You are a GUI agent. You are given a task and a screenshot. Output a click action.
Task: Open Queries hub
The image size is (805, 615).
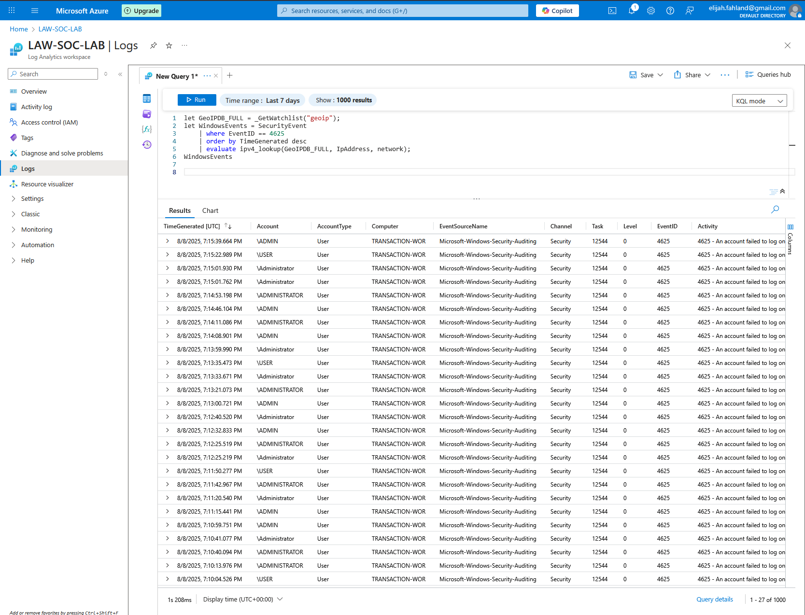tap(768, 75)
